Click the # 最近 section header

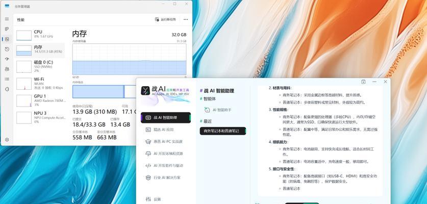tap(206, 121)
